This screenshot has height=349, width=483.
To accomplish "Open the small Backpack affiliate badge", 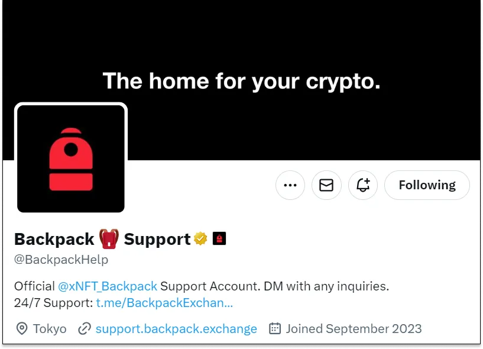I will coord(219,238).
